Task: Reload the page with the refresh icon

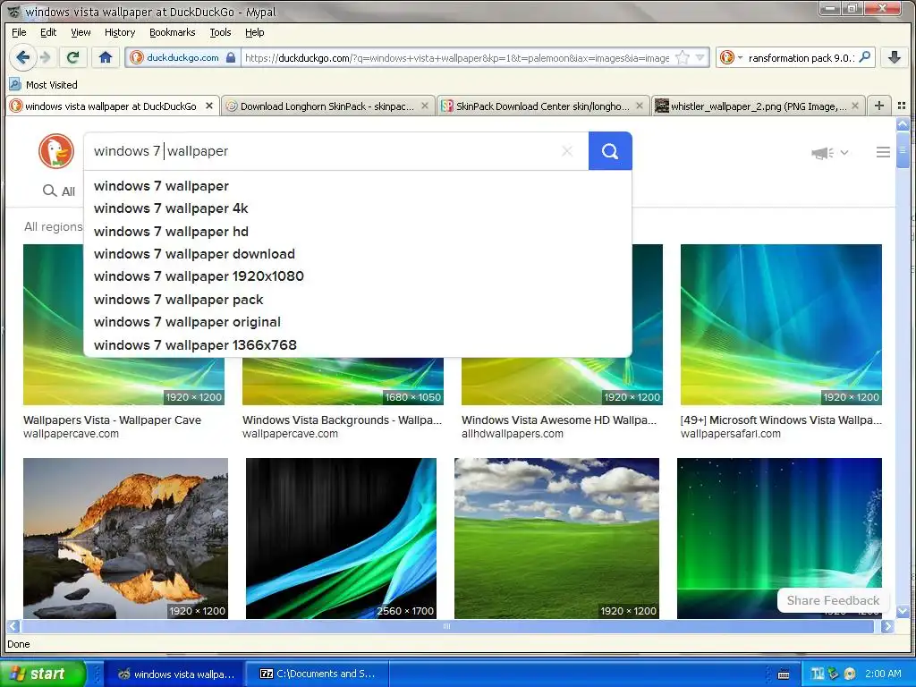Action: tap(73, 57)
